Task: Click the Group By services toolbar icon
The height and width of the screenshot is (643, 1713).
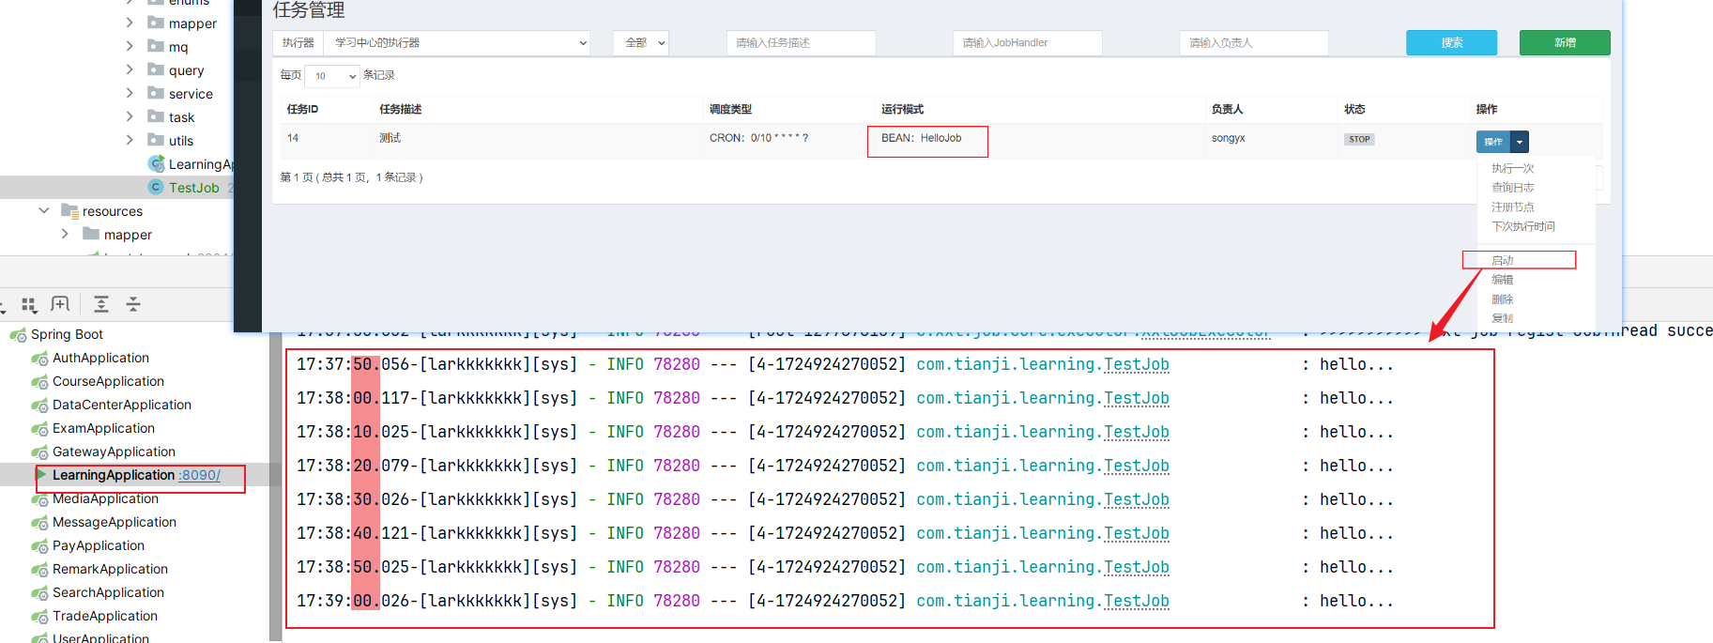Action: coord(29,304)
